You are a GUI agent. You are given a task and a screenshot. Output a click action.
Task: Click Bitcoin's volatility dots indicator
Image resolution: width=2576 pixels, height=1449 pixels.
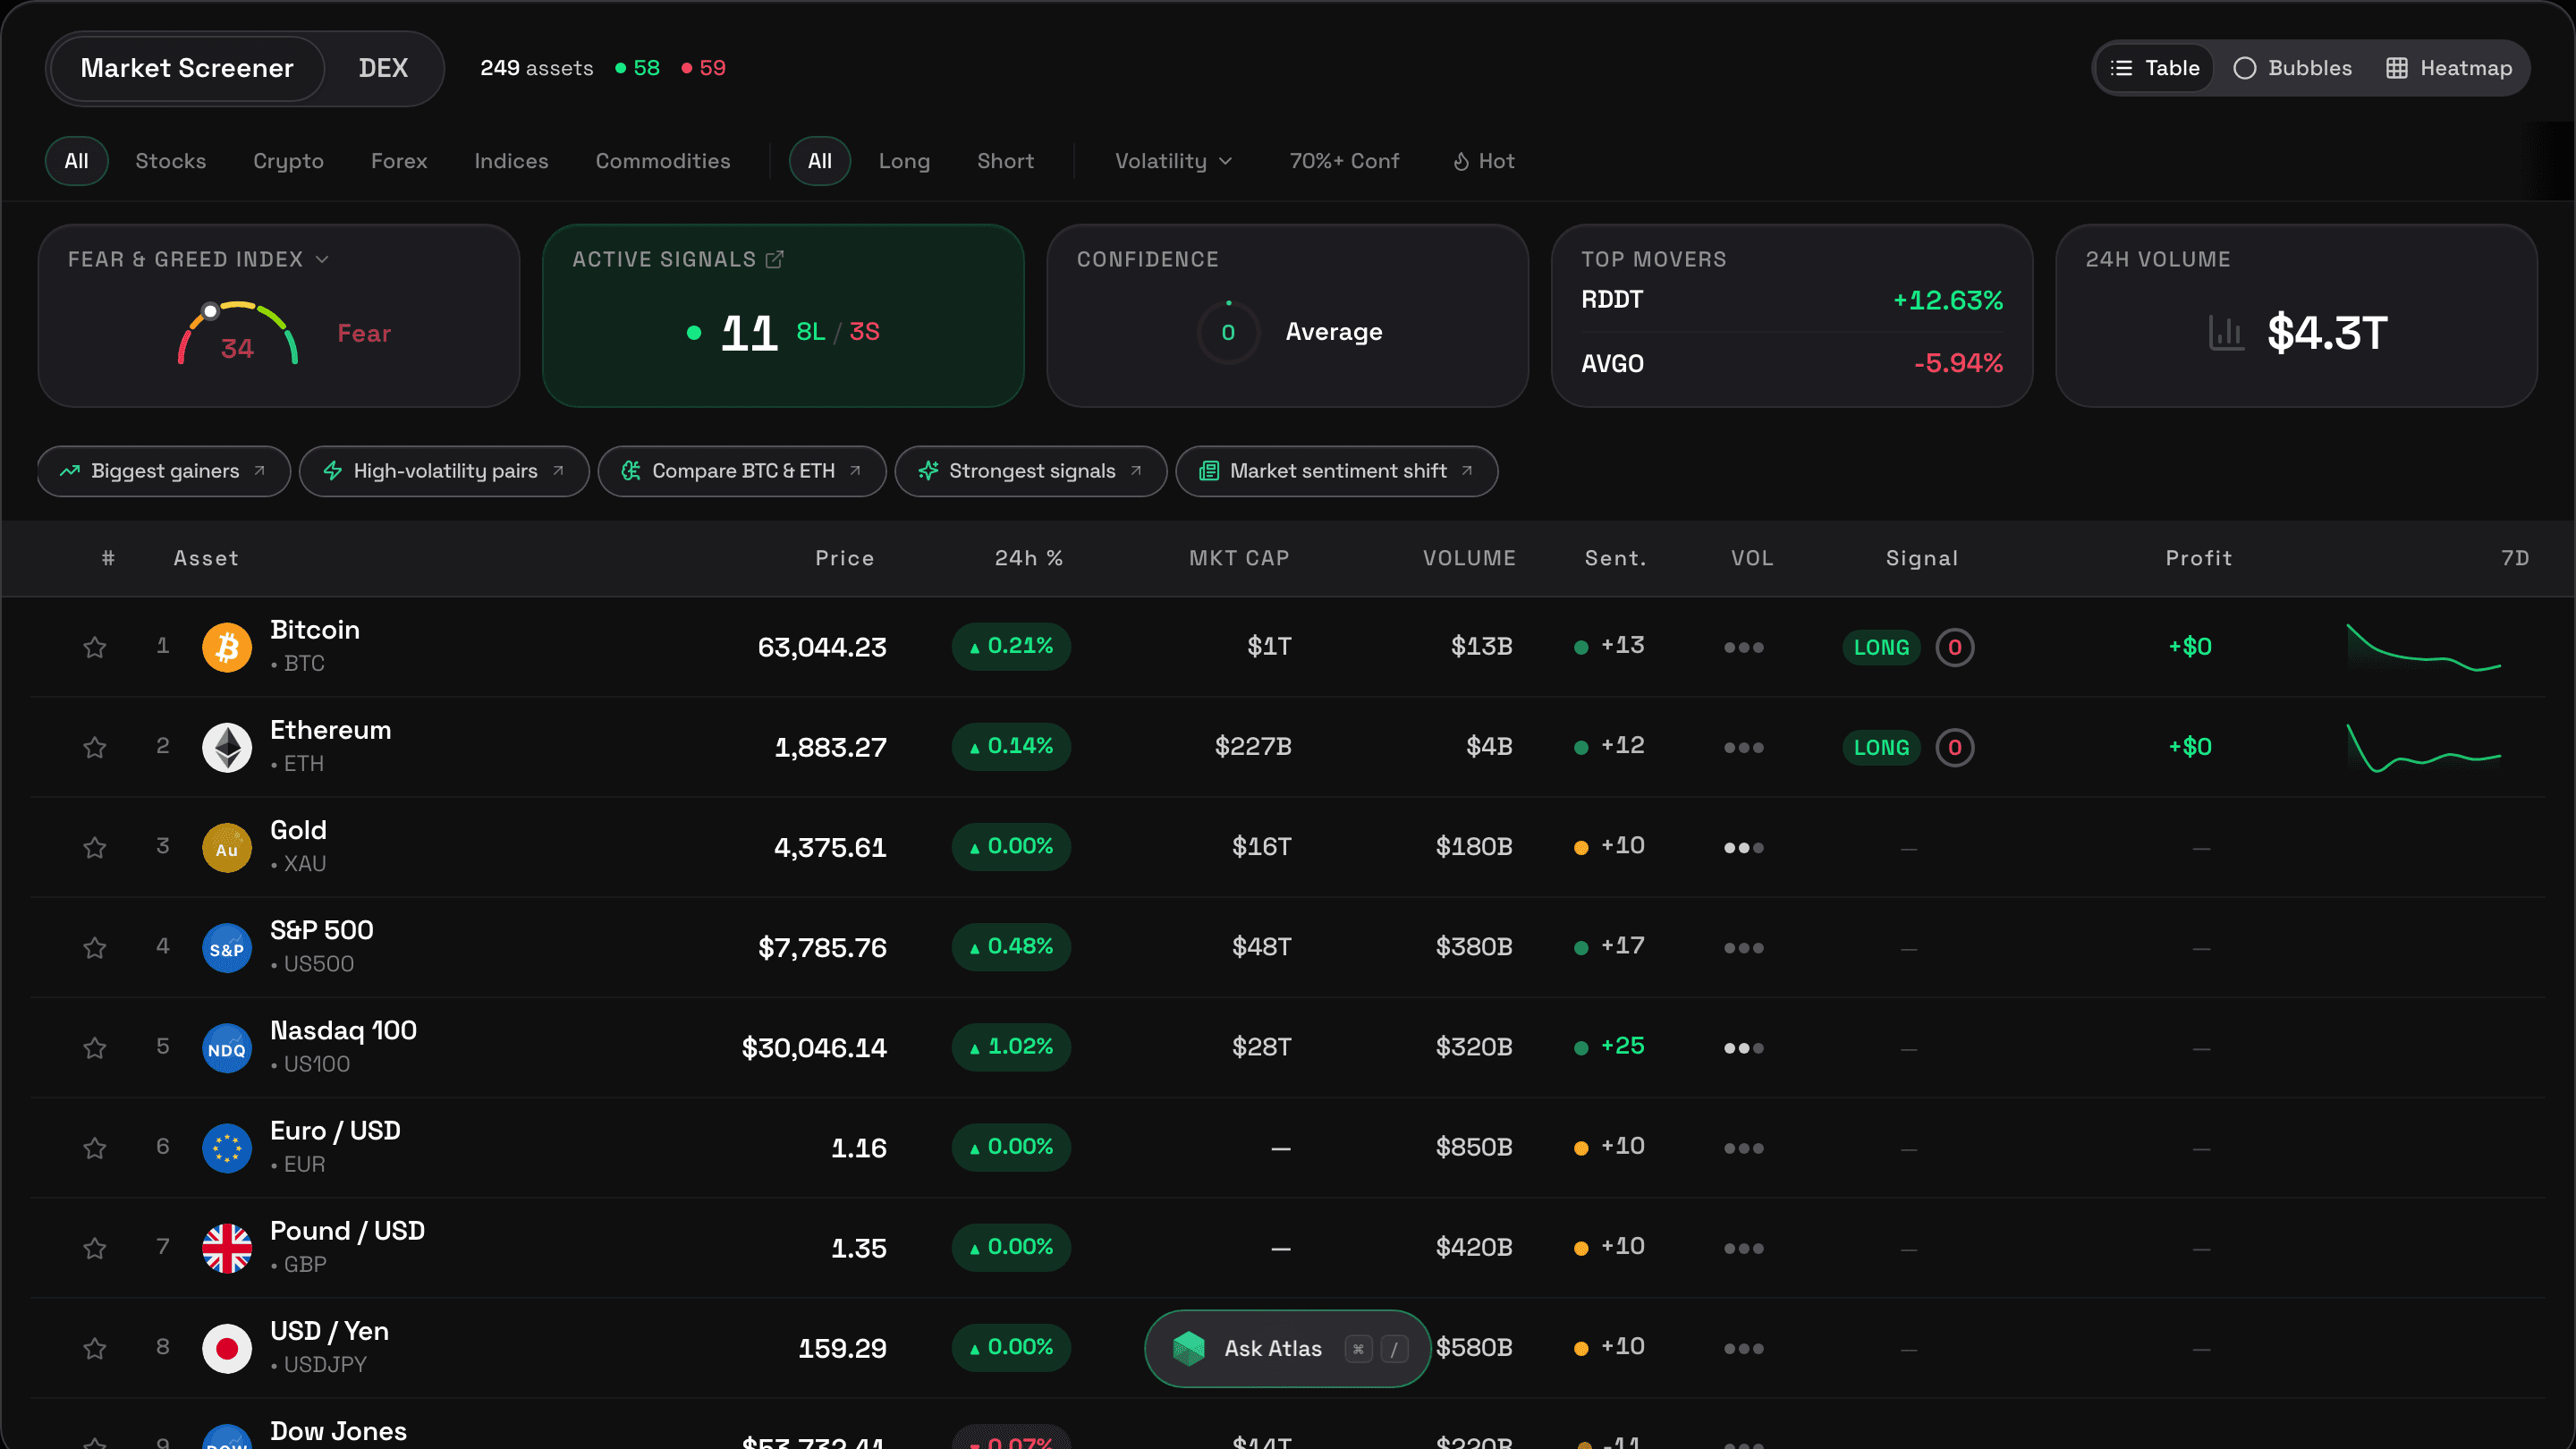1743,647
